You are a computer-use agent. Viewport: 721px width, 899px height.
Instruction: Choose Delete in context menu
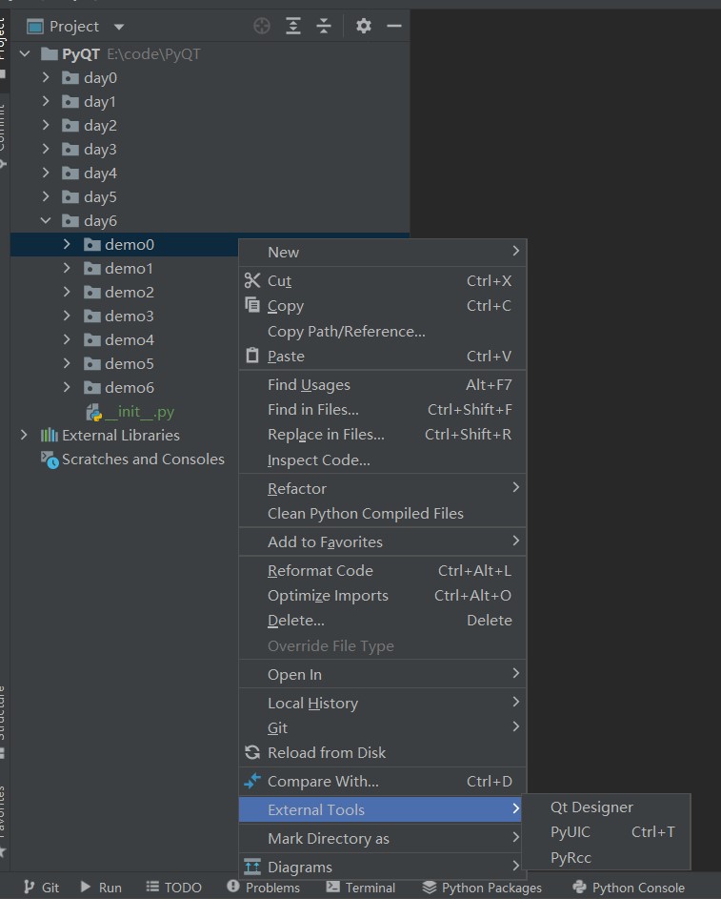point(383,621)
